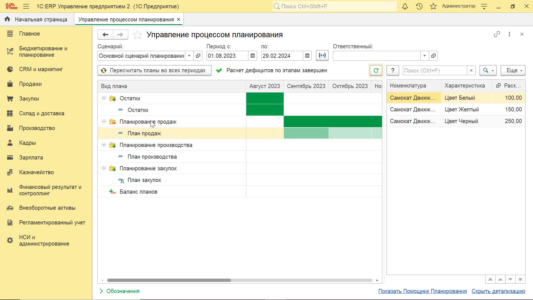
Task: Open Склад и доставка section
Action: pos(42,113)
